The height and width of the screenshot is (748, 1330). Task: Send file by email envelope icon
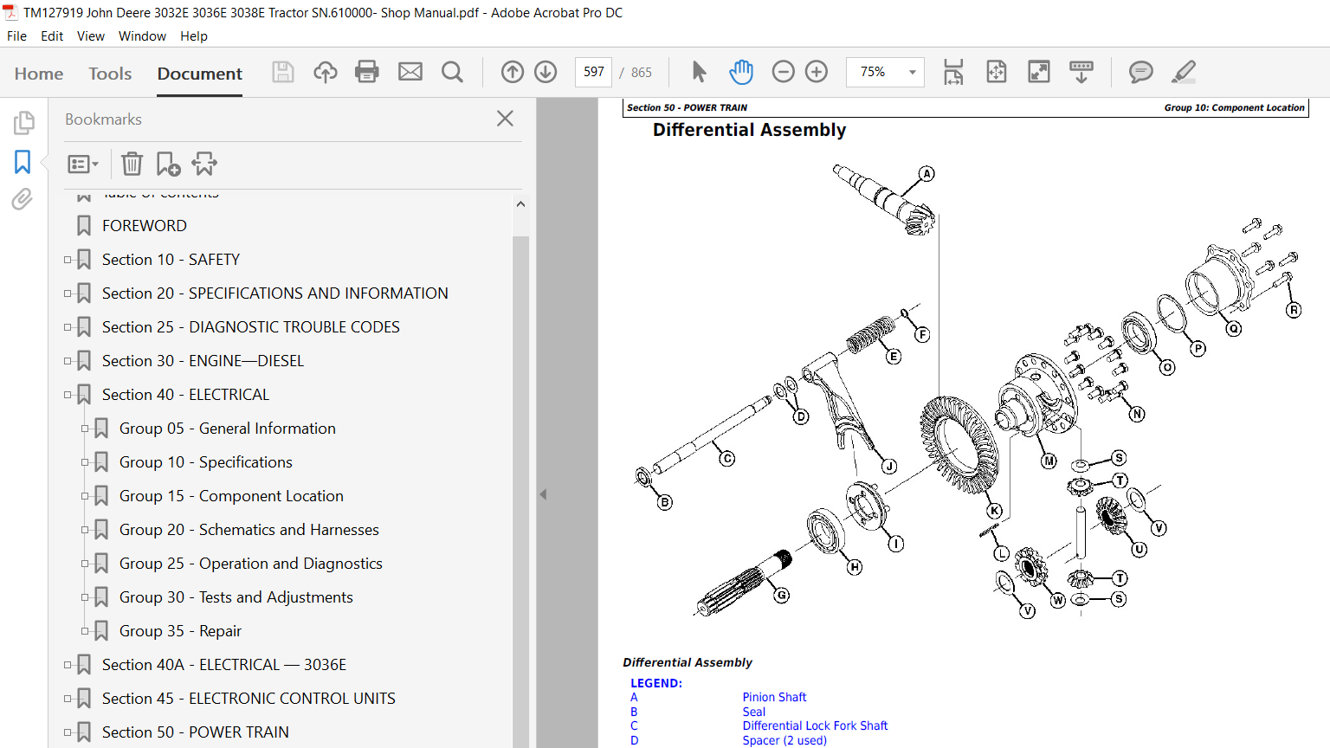(410, 72)
